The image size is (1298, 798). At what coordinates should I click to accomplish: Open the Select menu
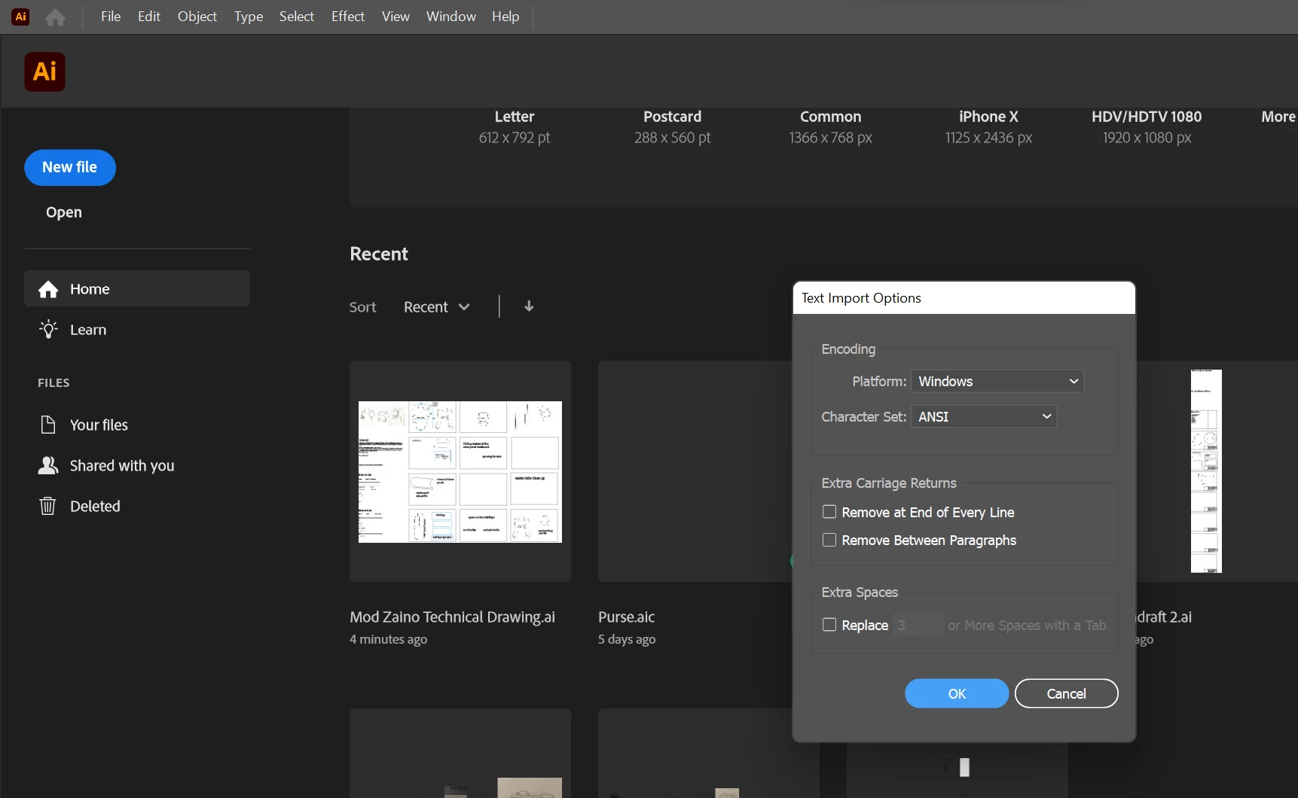[x=297, y=17]
